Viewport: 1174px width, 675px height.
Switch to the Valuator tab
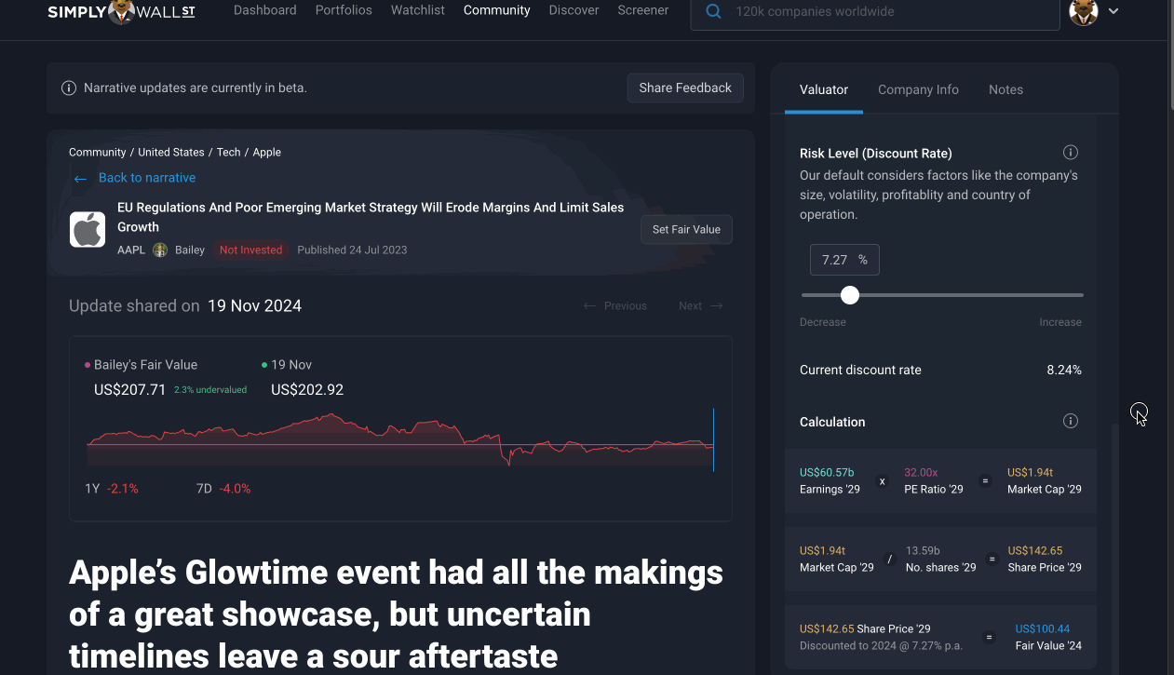[824, 89]
